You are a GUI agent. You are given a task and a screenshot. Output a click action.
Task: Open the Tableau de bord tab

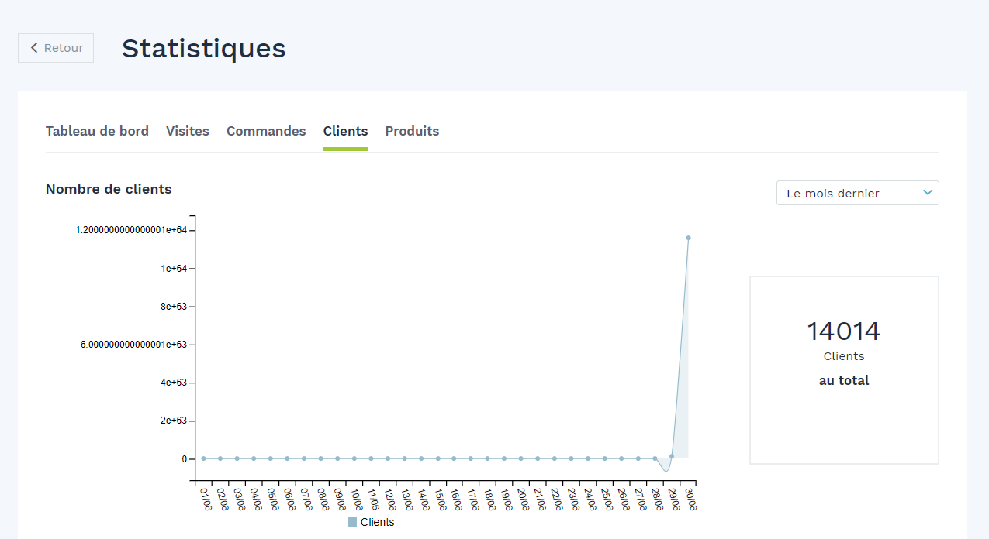coord(97,131)
